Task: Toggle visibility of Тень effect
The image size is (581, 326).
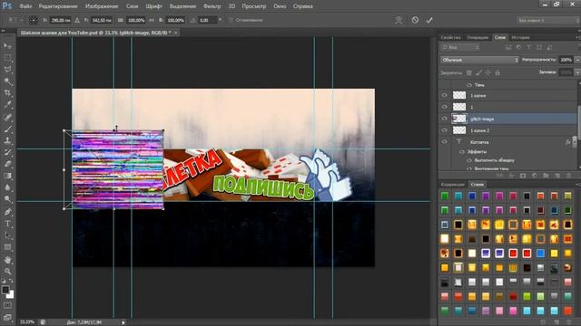Action: (469, 85)
